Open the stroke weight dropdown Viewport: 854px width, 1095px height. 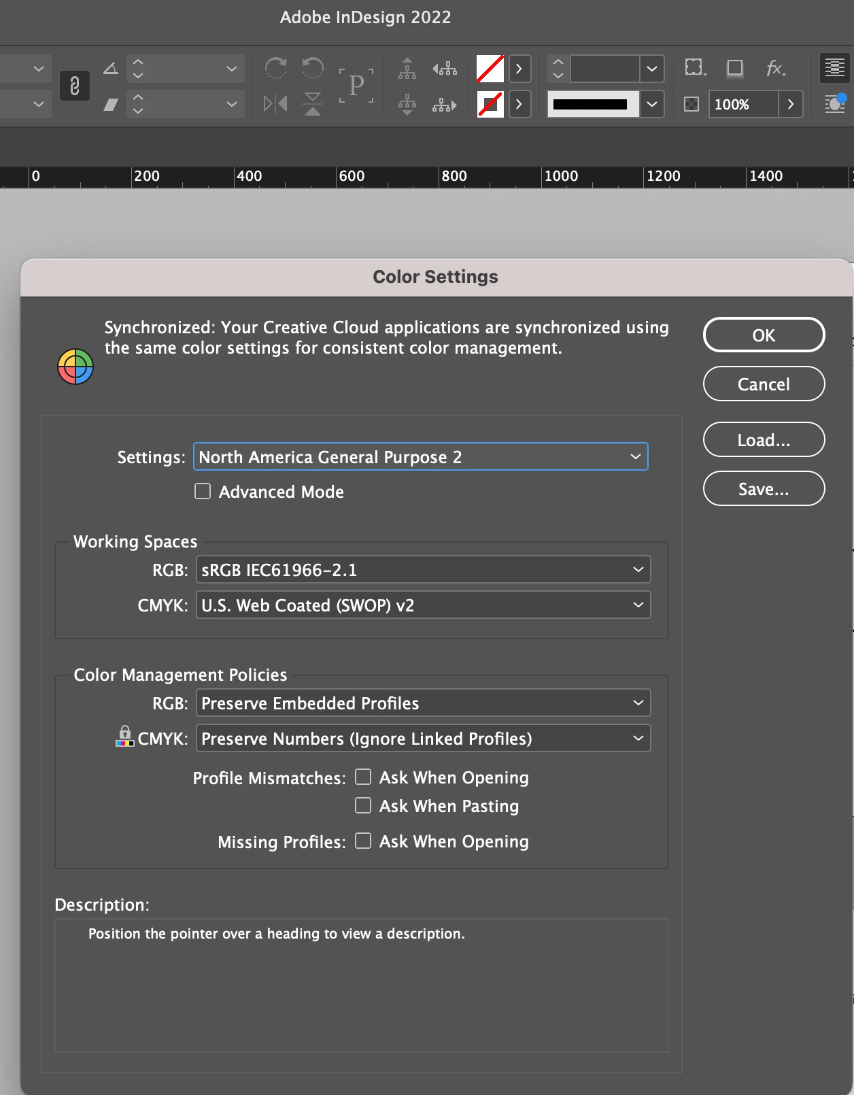click(x=652, y=69)
